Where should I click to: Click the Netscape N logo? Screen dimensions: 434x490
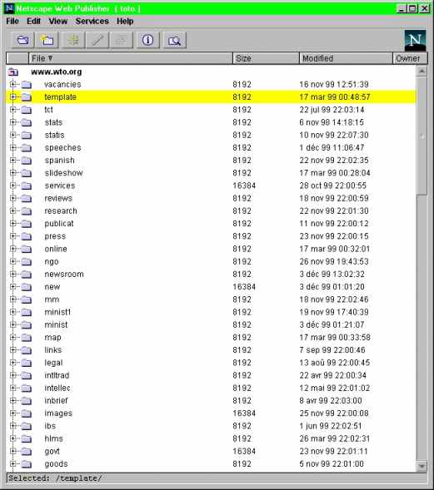click(x=415, y=40)
